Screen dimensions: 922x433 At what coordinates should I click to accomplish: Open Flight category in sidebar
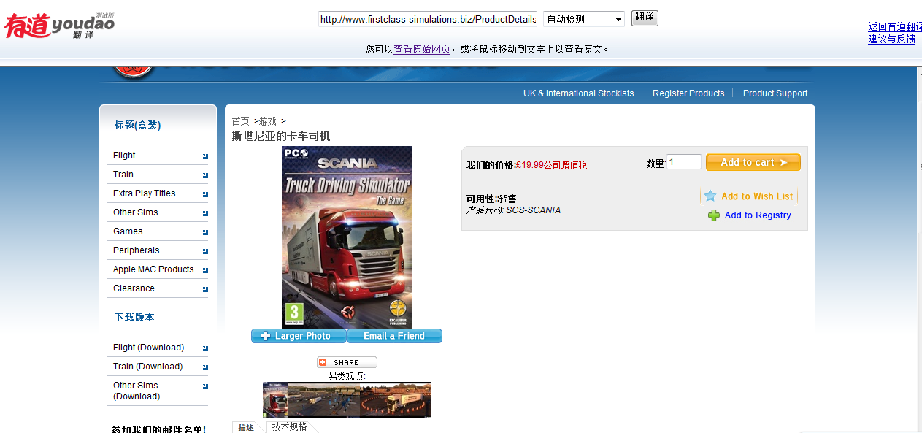124,156
